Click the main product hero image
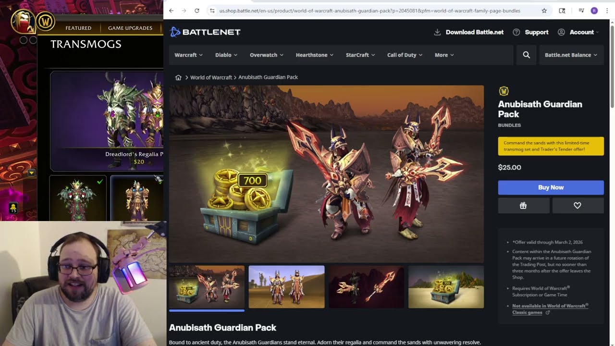 coord(326,174)
